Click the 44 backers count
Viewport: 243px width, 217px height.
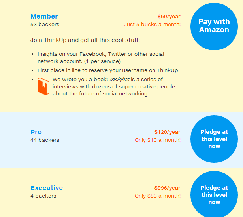point(45,140)
